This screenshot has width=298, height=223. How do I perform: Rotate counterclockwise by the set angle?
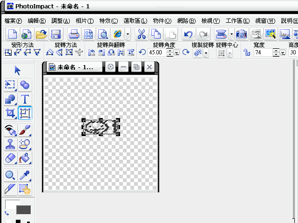point(142,52)
